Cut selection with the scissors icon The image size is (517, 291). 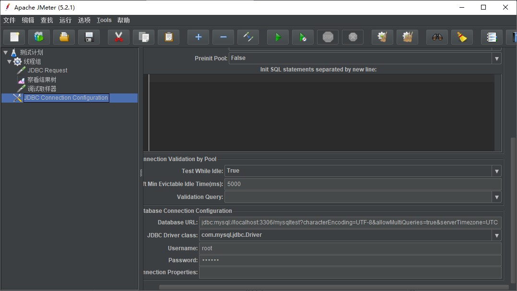tap(119, 37)
